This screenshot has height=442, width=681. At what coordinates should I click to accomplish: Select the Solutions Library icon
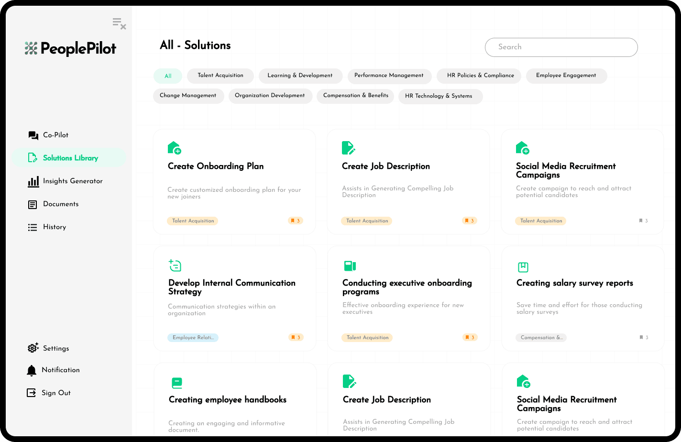(33, 157)
